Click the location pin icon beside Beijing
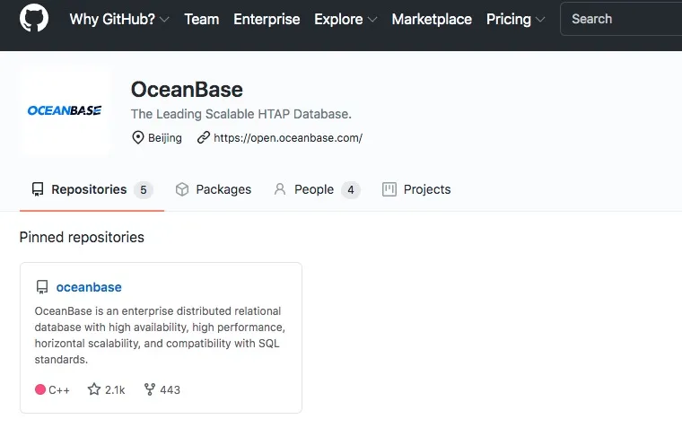 point(138,138)
